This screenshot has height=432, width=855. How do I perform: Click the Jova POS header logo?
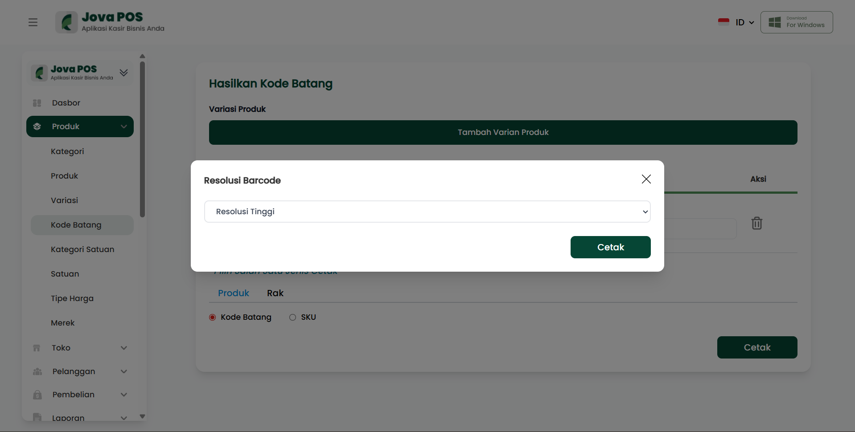coord(110,22)
